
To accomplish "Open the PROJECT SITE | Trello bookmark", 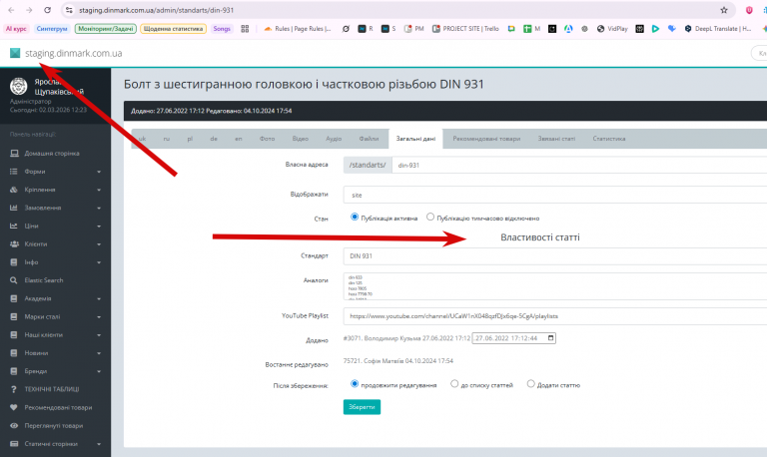I will pos(465,29).
